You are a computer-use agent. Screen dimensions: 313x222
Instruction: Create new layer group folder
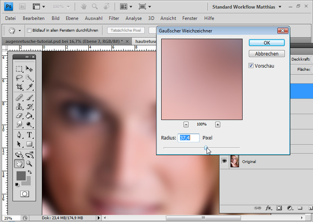pos(300,208)
